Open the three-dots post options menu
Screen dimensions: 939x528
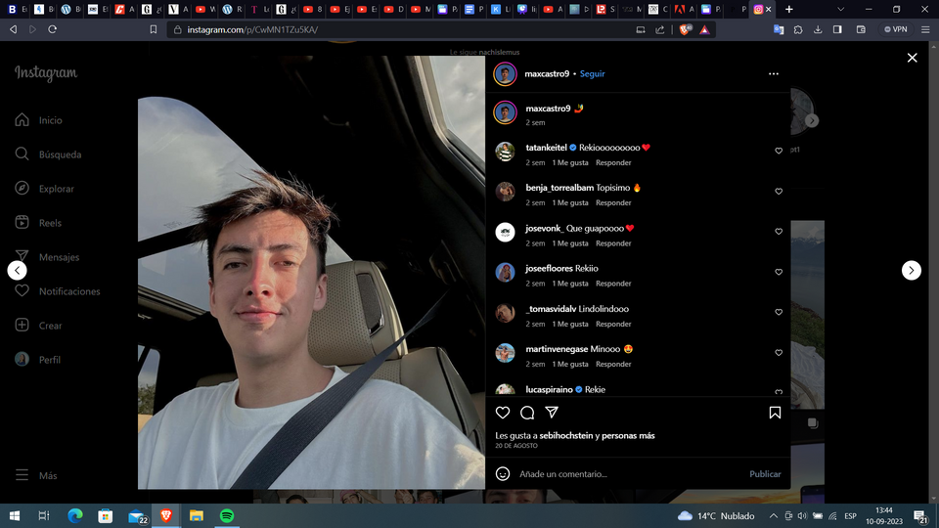774,73
